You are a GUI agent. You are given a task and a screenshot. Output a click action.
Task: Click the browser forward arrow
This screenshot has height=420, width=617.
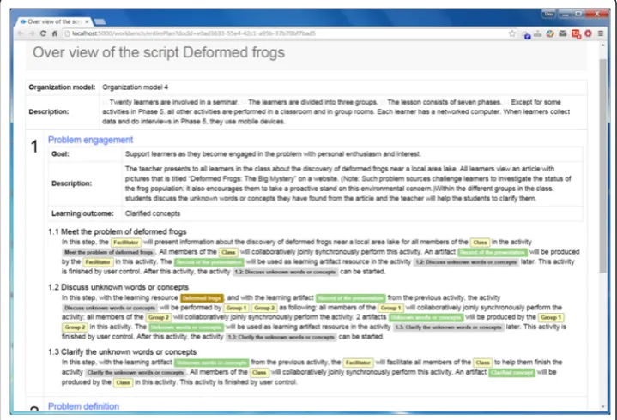pyautogui.click(x=32, y=33)
